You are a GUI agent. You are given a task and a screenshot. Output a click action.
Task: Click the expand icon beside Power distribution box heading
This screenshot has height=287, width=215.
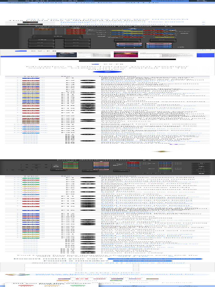click(x=147, y=160)
